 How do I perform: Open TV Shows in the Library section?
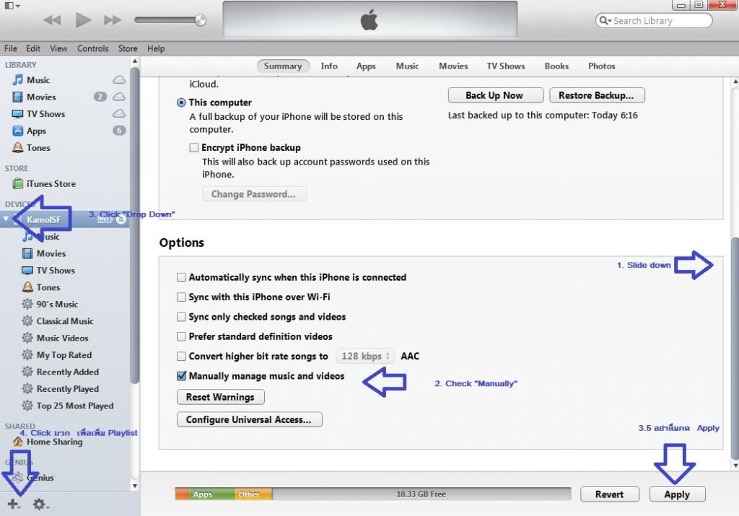tap(45, 114)
